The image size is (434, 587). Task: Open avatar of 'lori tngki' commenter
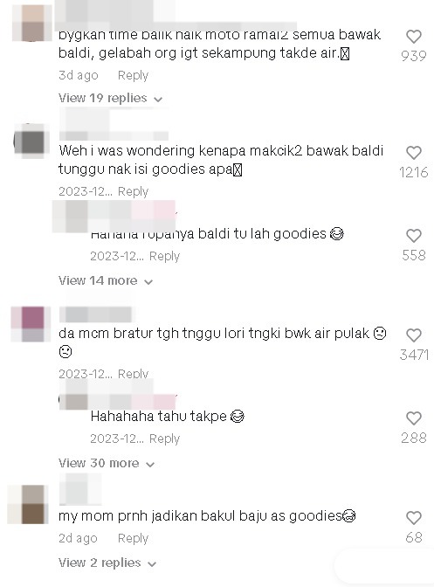tap(30, 324)
